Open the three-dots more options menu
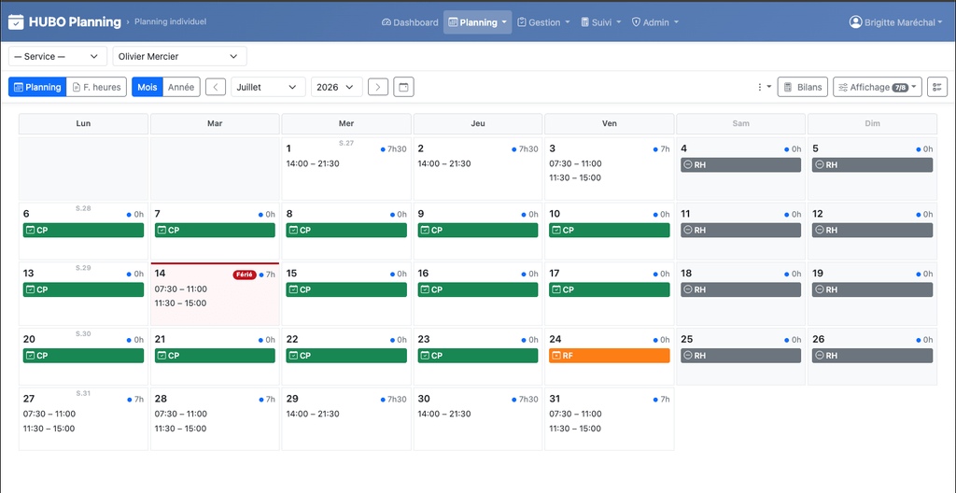This screenshot has height=493, width=956. point(764,87)
